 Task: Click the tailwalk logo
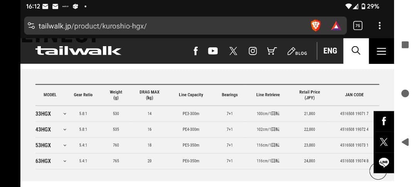click(x=78, y=51)
